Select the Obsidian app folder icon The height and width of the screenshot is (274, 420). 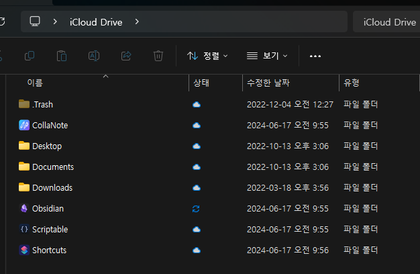pos(24,208)
